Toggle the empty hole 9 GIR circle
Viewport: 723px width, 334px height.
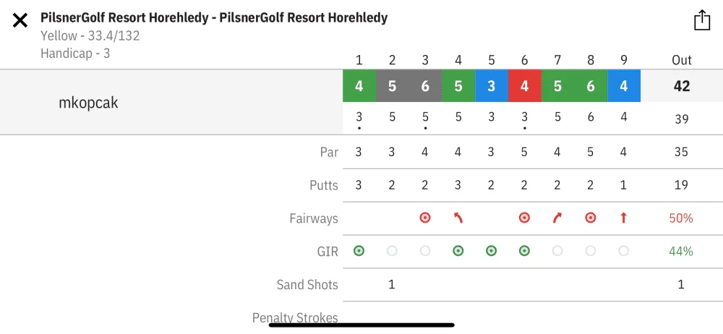(623, 251)
